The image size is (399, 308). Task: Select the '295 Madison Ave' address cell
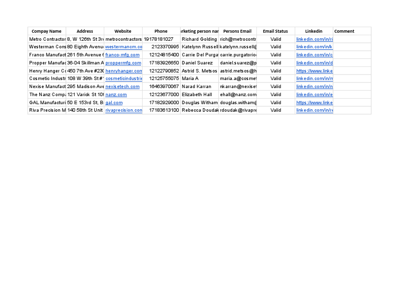pos(85,87)
